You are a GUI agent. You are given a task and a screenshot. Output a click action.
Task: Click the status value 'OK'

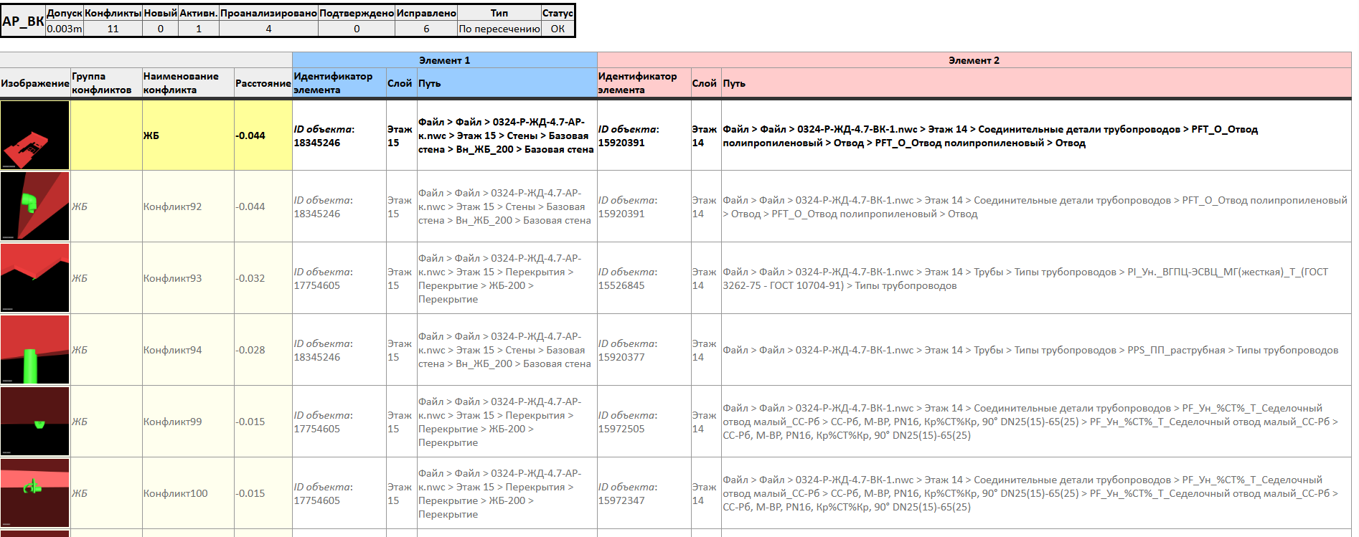tap(558, 29)
